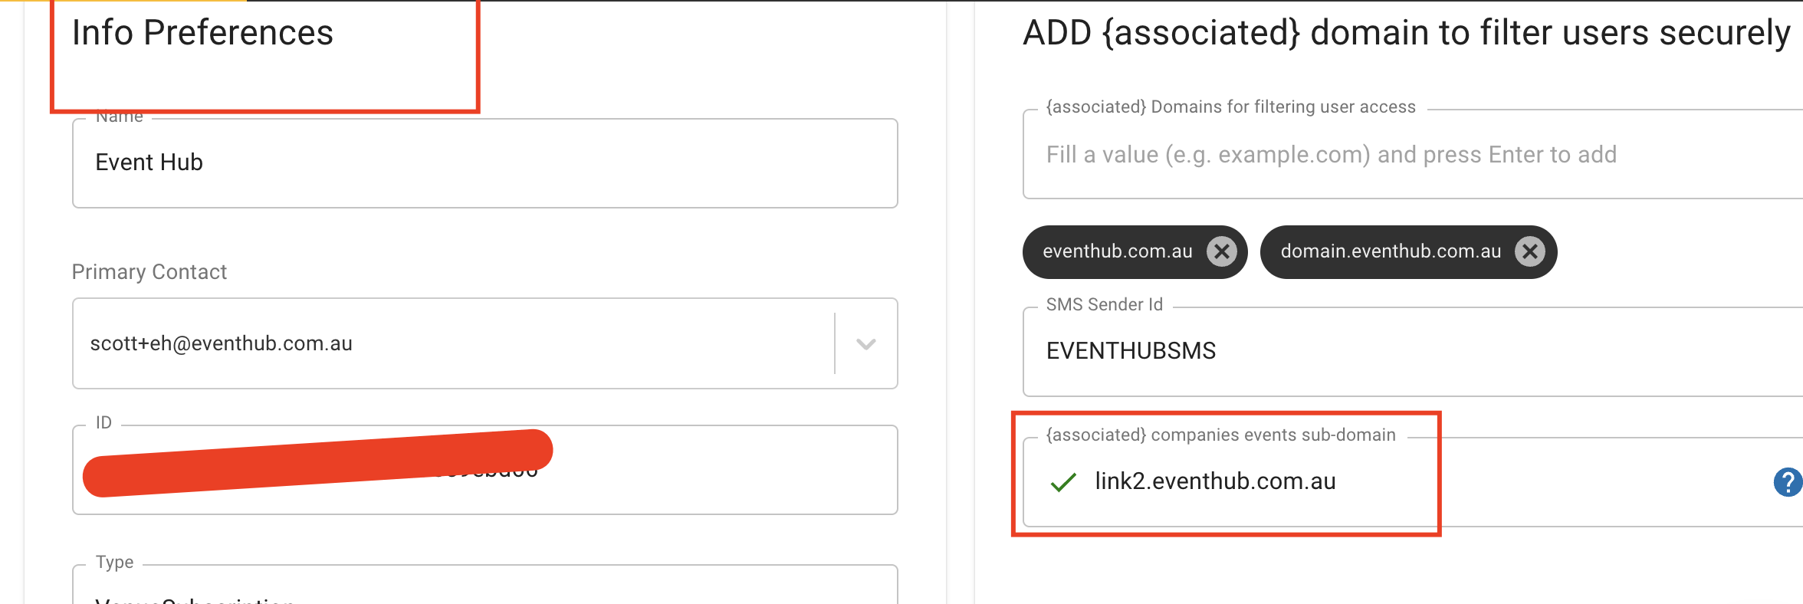Click the ADD {associated} domain heading
The width and height of the screenshot is (1803, 604).
pos(1407,33)
